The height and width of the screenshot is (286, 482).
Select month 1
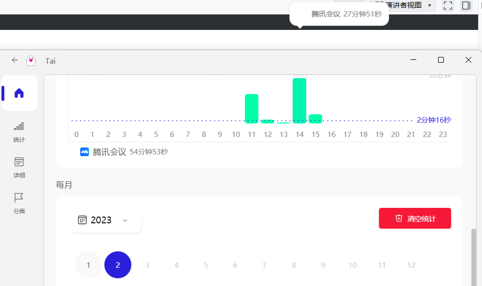tap(88, 265)
